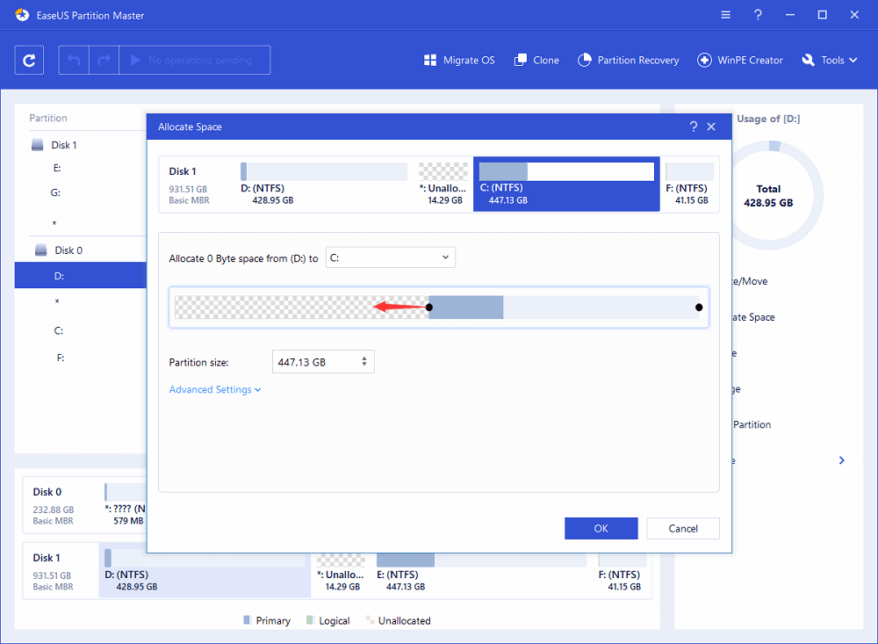The image size is (878, 644).
Task: Select D: (NTFS) partition in dialog disk map
Action: pos(323,185)
